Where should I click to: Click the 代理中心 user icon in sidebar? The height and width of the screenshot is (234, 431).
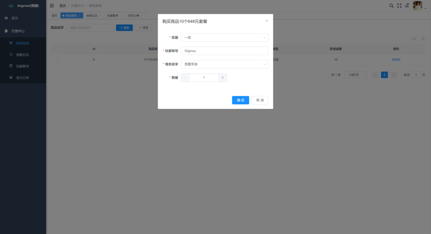pos(6,31)
